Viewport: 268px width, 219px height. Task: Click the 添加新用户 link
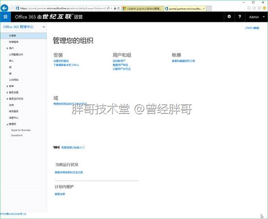pyautogui.click(x=119, y=61)
